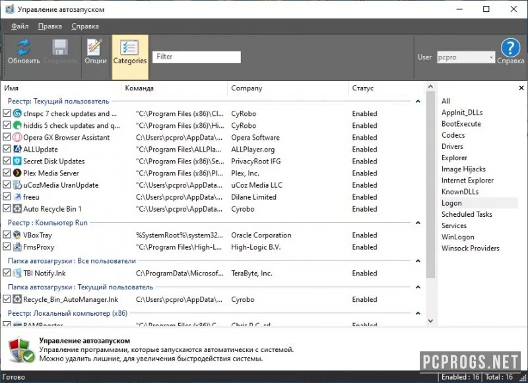This screenshot has width=528, height=383.
Task: Click the app icon in title bar
Action: pyautogui.click(x=9, y=9)
